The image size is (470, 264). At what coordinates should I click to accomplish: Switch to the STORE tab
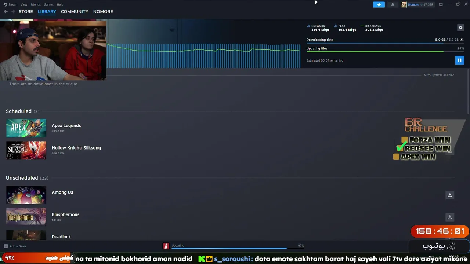click(26, 12)
